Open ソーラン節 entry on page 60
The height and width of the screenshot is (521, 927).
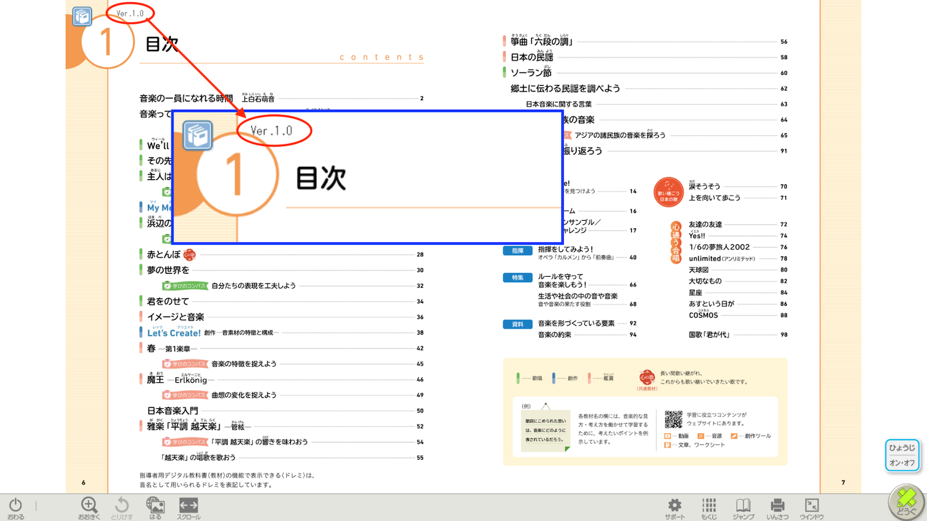tap(531, 73)
